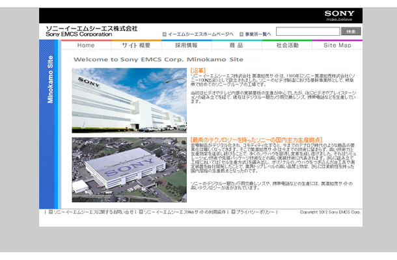Click the bullet icon before お問い合せ footer link
The width and height of the screenshot is (397, 260).
pos(51,212)
